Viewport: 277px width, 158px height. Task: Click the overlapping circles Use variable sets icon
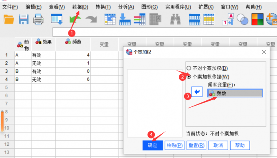point(242,19)
